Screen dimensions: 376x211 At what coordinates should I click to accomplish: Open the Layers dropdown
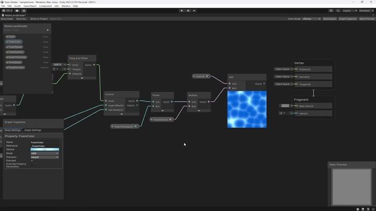(350, 11)
